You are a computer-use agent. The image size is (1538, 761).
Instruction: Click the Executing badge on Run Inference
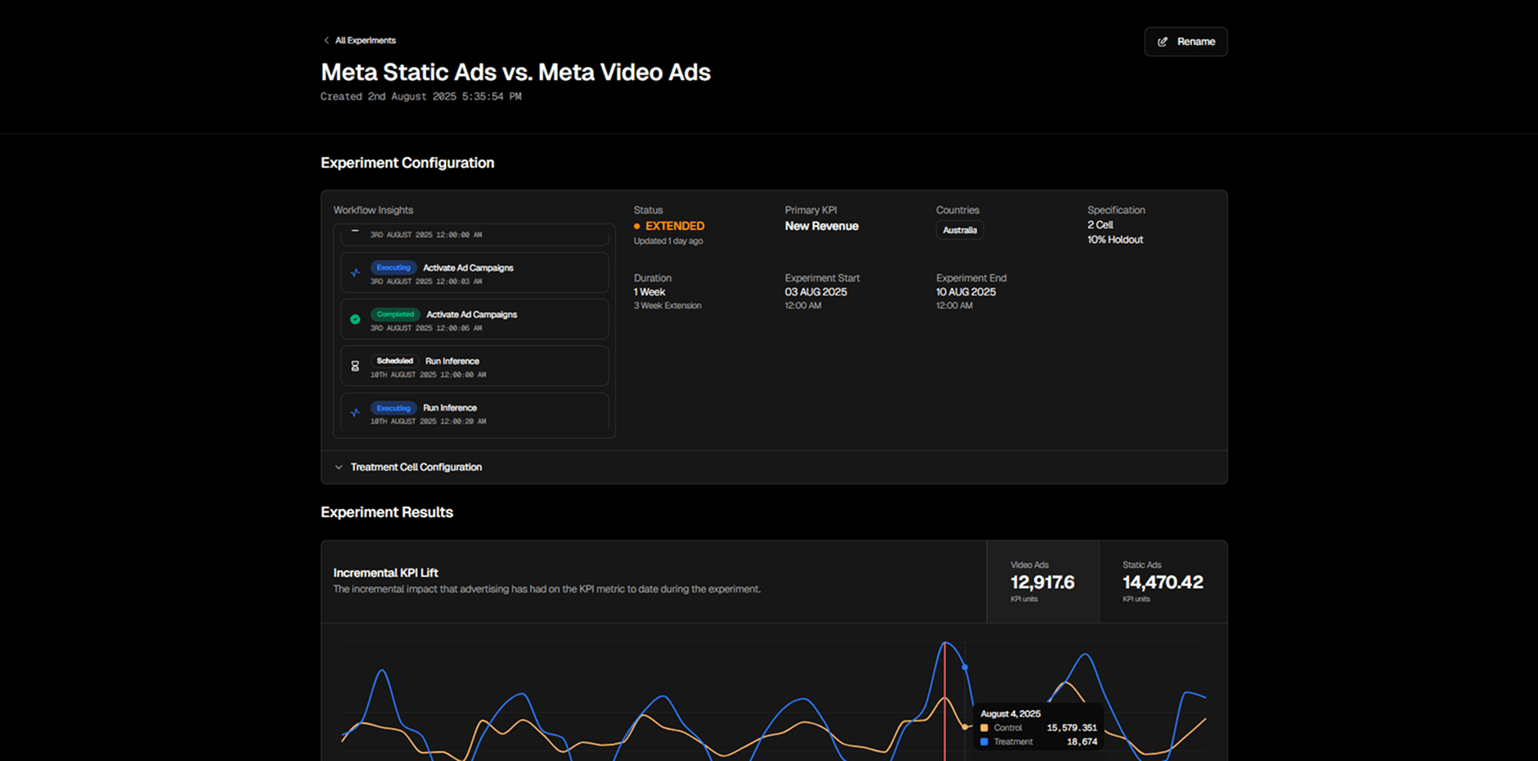[393, 408]
